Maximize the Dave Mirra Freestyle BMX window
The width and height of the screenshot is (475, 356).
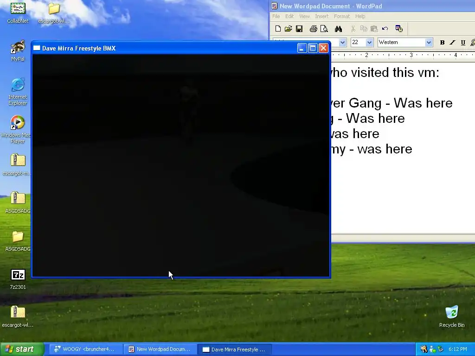pyautogui.click(x=313, y=48)
